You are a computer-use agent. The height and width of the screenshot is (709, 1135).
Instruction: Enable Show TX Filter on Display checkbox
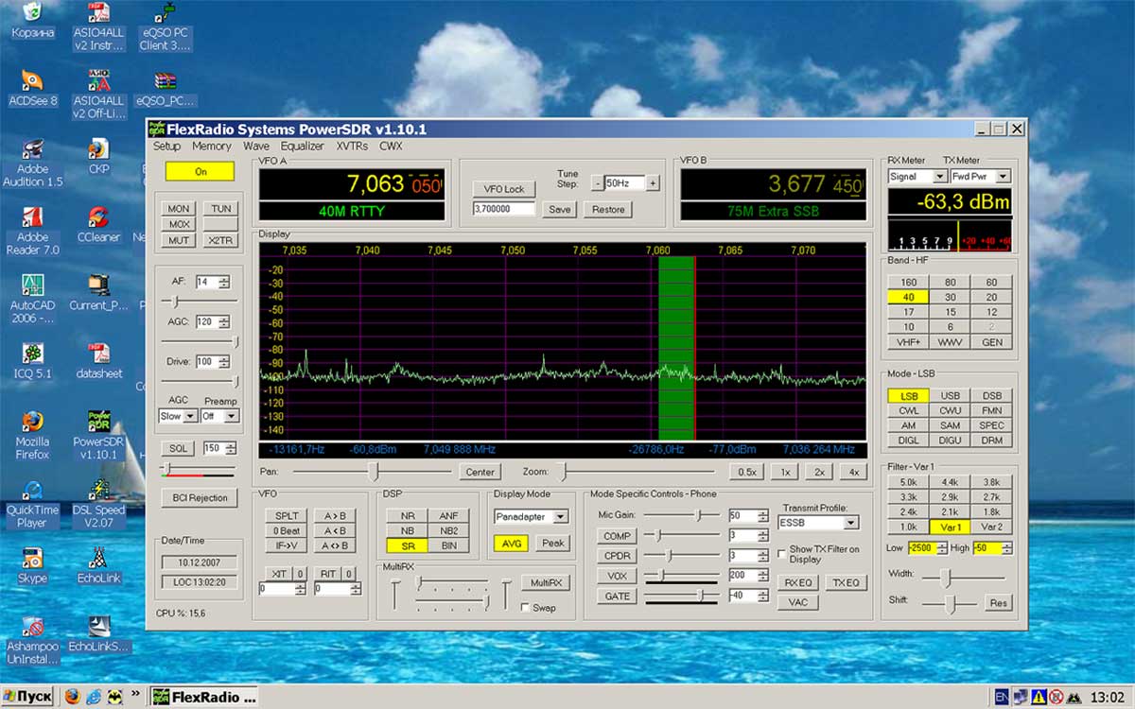tap(781, 553)
